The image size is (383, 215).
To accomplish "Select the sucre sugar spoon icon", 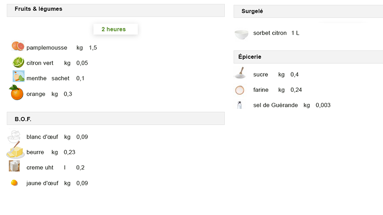I will click(x=240, y=73).
